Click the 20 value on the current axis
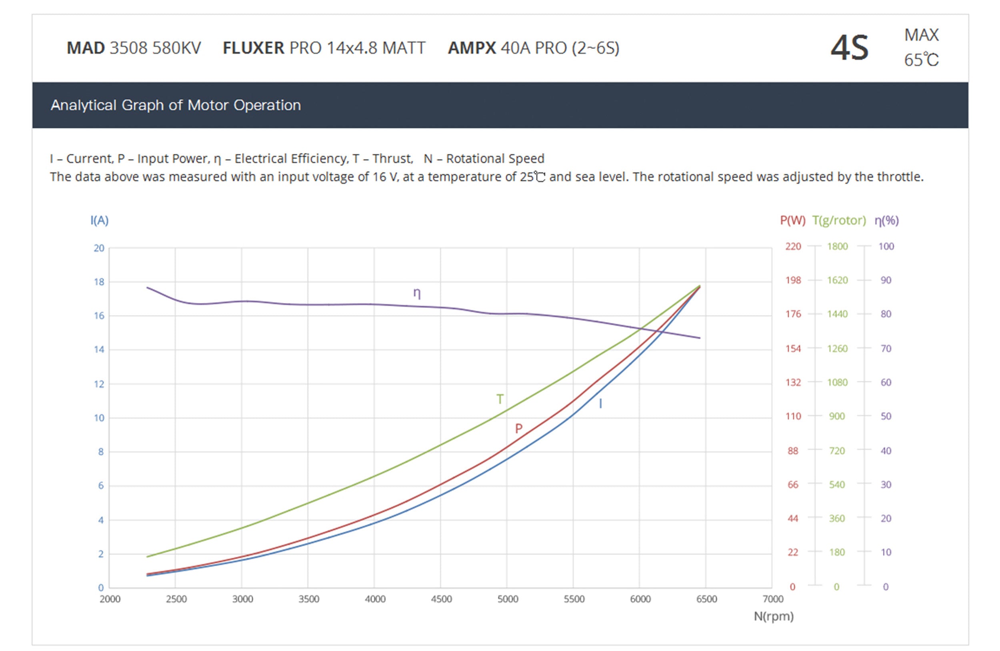 (99, 248)
